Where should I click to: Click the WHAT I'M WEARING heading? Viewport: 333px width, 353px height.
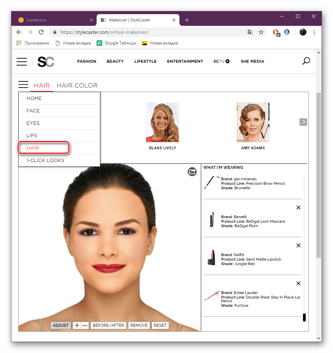click(223, 168)
